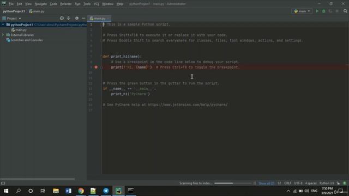Click Select Opened File crosshair icon
The height and width of the screenshot is (196, 349).
62,18
